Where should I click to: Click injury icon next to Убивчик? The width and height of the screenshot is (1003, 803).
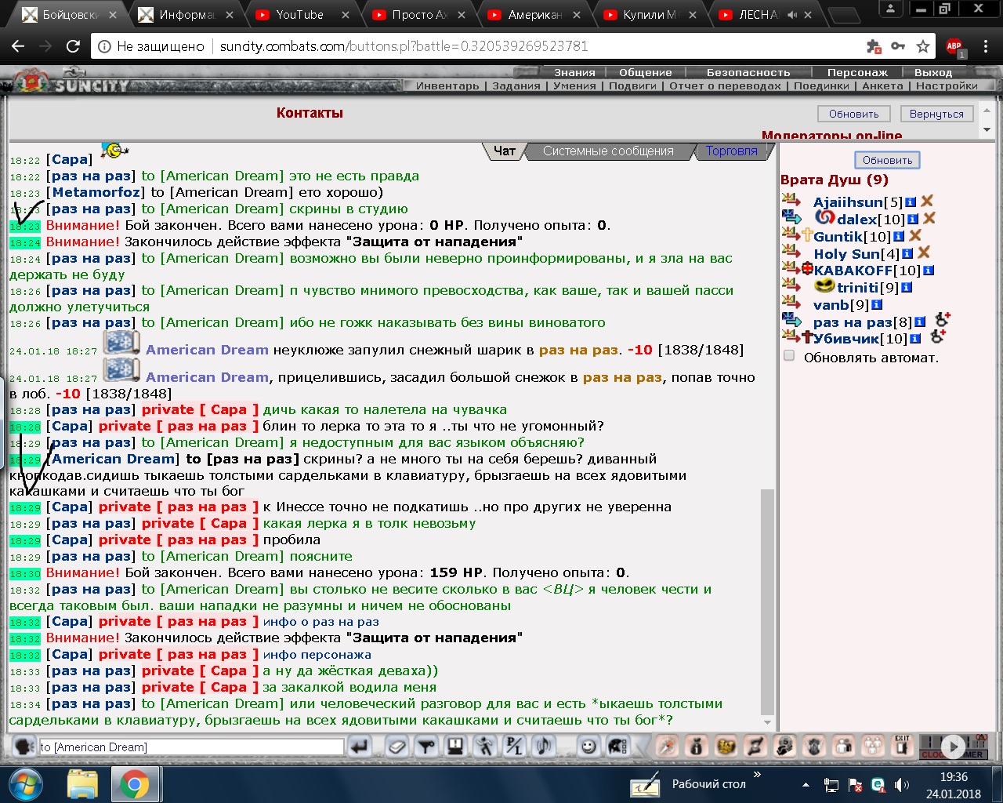[937, 336]
